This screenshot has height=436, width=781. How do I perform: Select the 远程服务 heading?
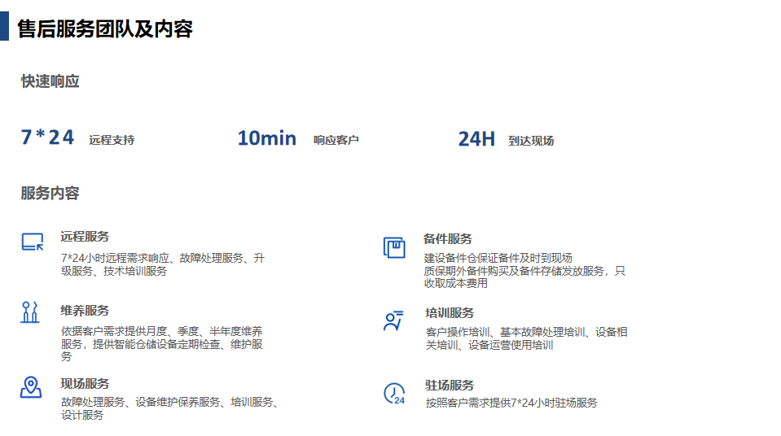click(x=85, y=237)
